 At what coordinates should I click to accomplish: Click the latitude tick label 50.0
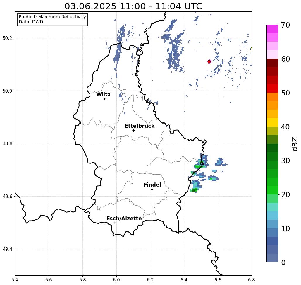pos(7,91)
